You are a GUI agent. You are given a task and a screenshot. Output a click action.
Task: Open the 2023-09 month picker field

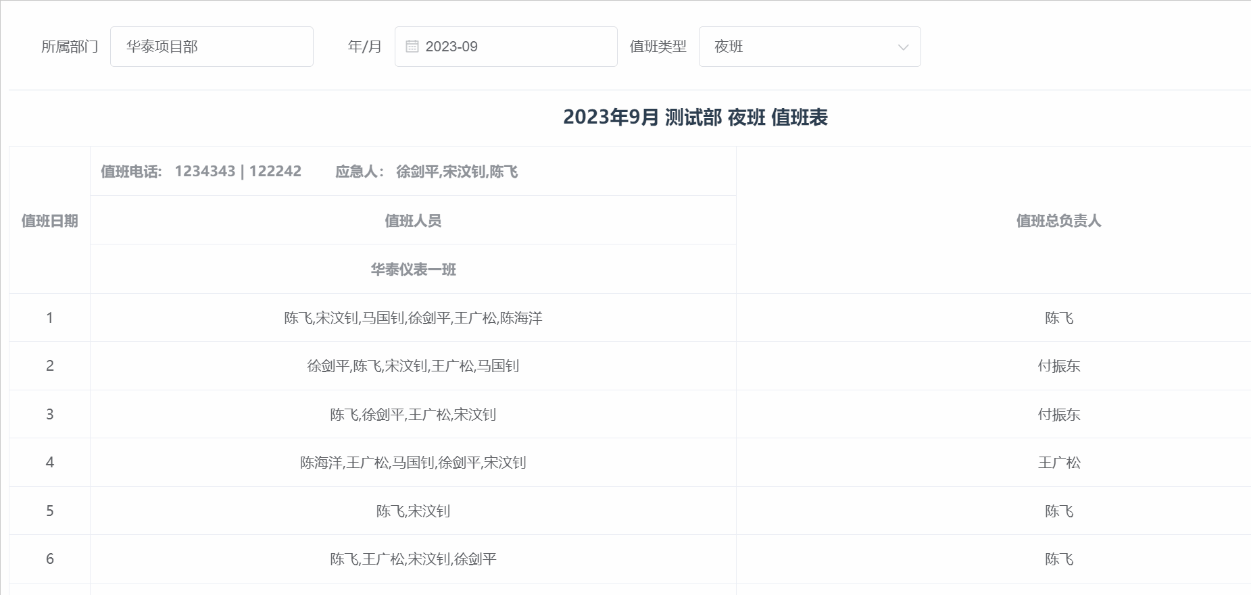[x=506, y=47]
